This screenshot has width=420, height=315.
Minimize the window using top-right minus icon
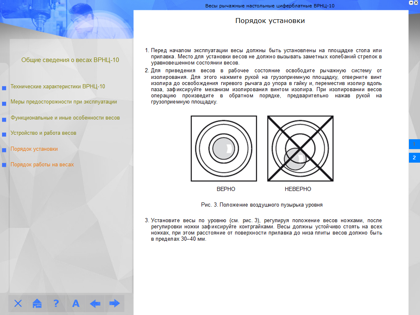pos(411,2)
